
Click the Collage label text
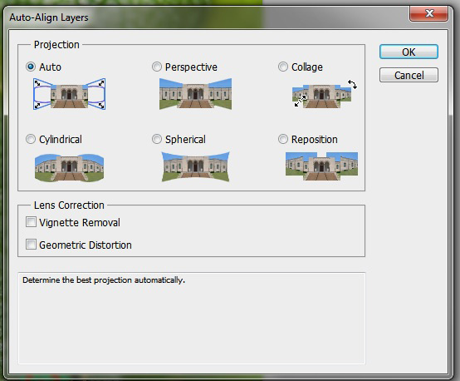[307, 67]
